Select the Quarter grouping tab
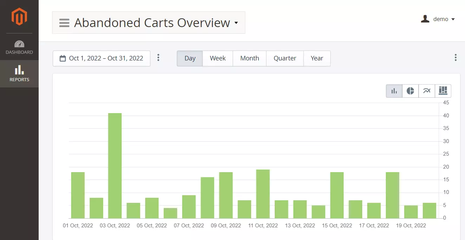The width and height of the screenshot is (465, 240). (x=285, y=58)
